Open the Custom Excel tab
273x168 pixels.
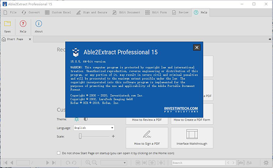58,12
